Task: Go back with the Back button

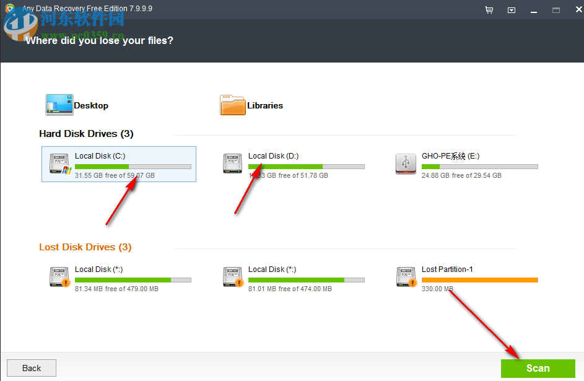Action: (x=32, y=368)
